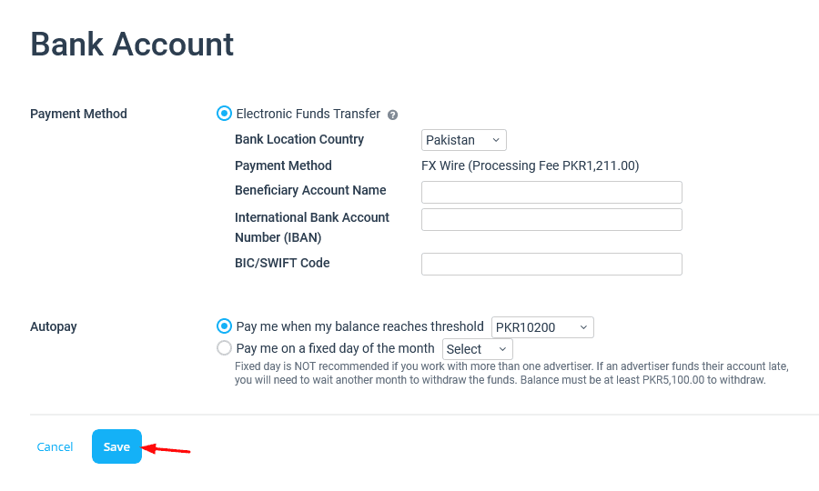The image size is (819, 491).
Task: Click the Bank Account page heading
Action: click(132, 44)
